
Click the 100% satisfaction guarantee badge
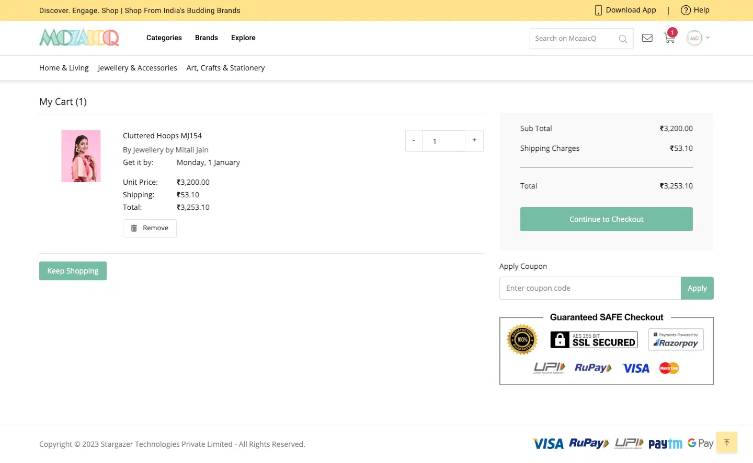[x=522, y=340]
